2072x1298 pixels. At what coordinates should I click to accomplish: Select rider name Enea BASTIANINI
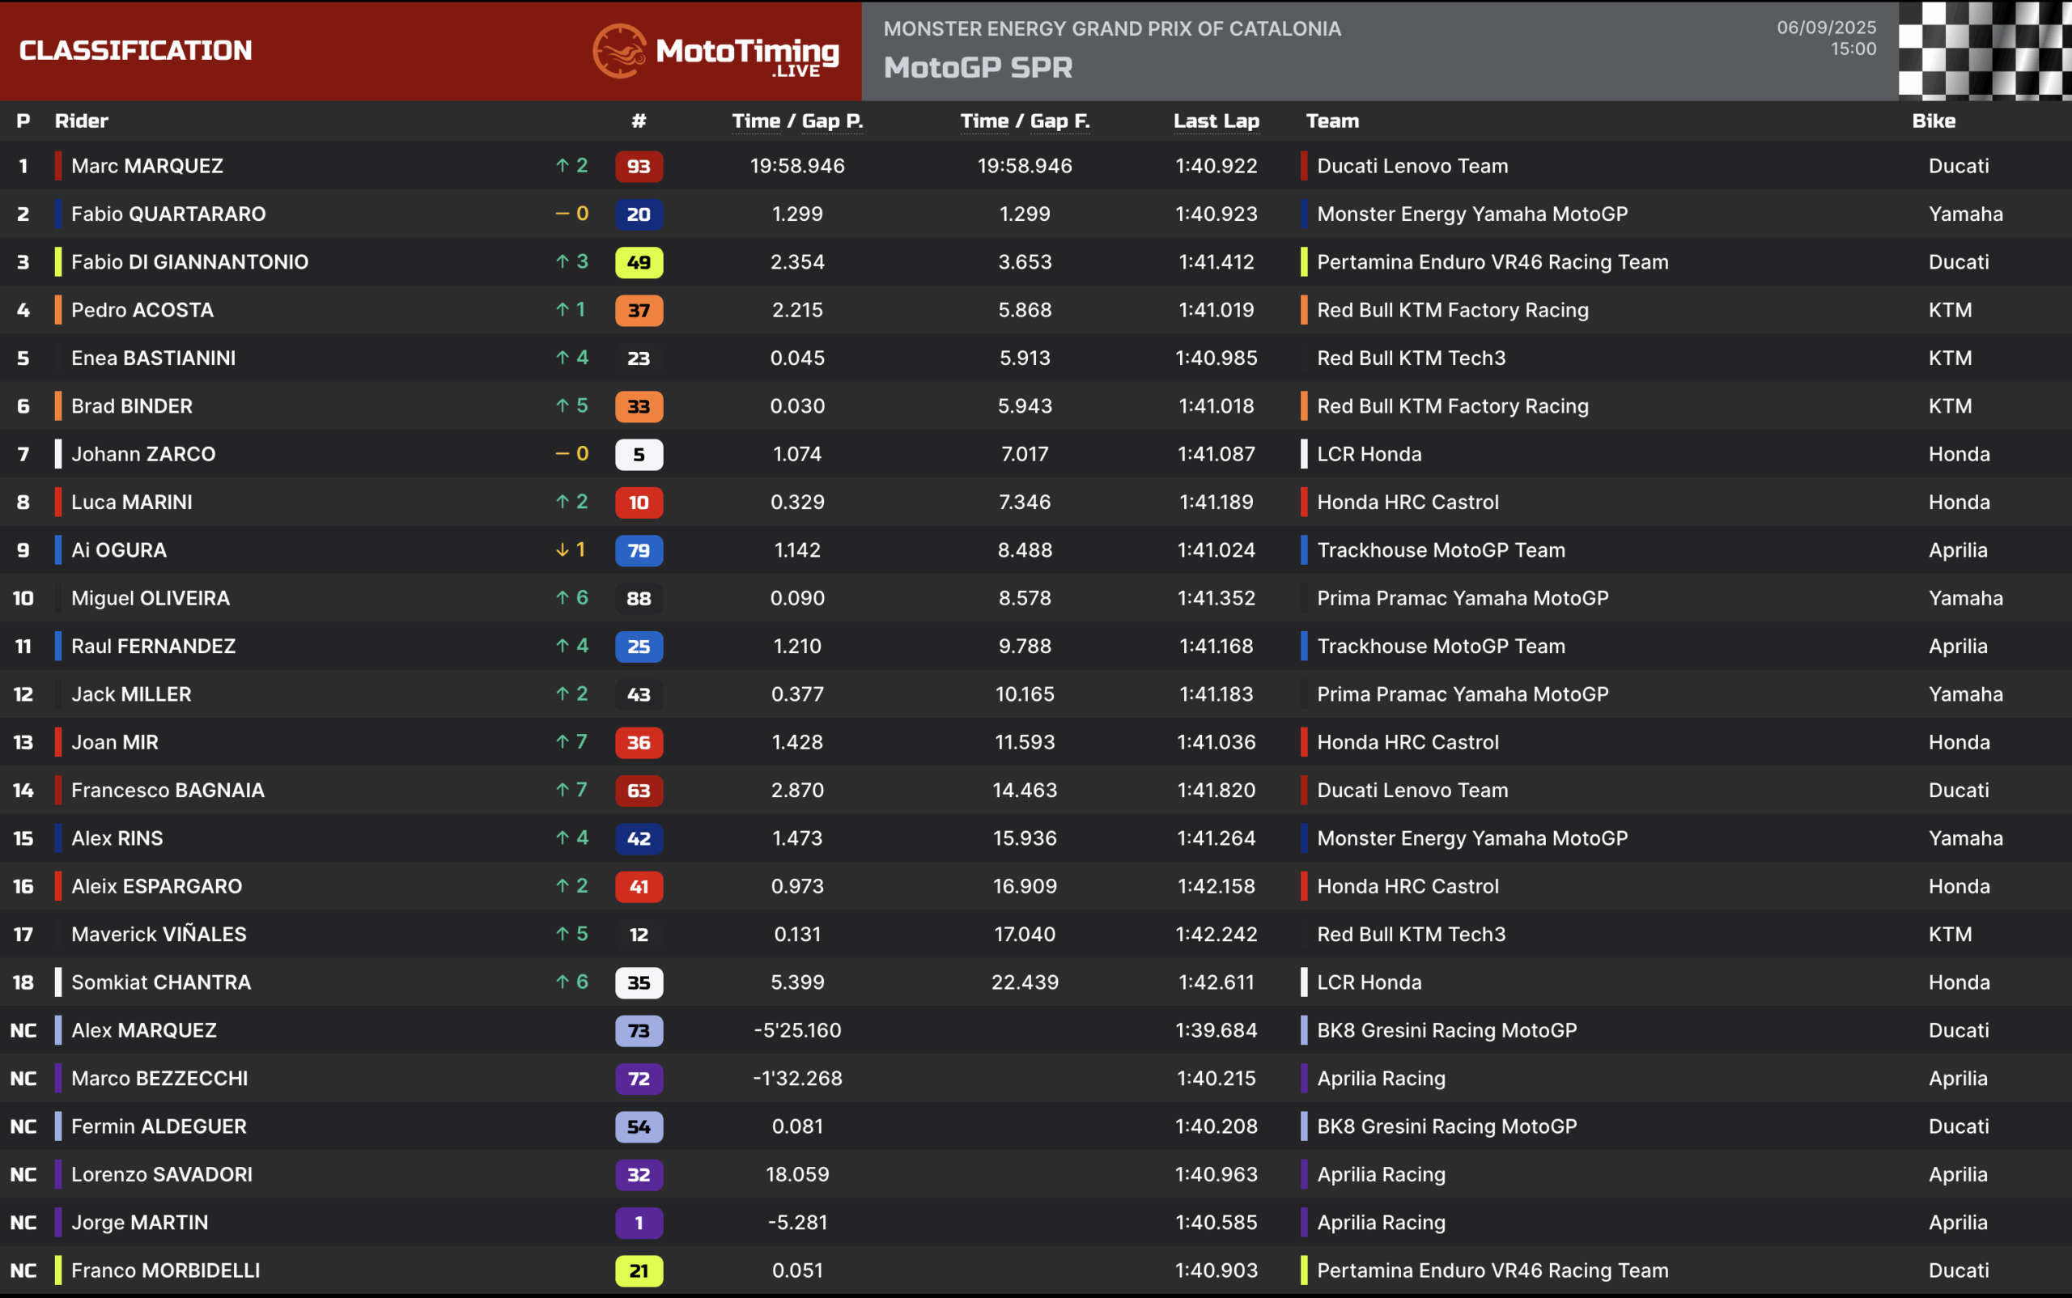(153, 358)
